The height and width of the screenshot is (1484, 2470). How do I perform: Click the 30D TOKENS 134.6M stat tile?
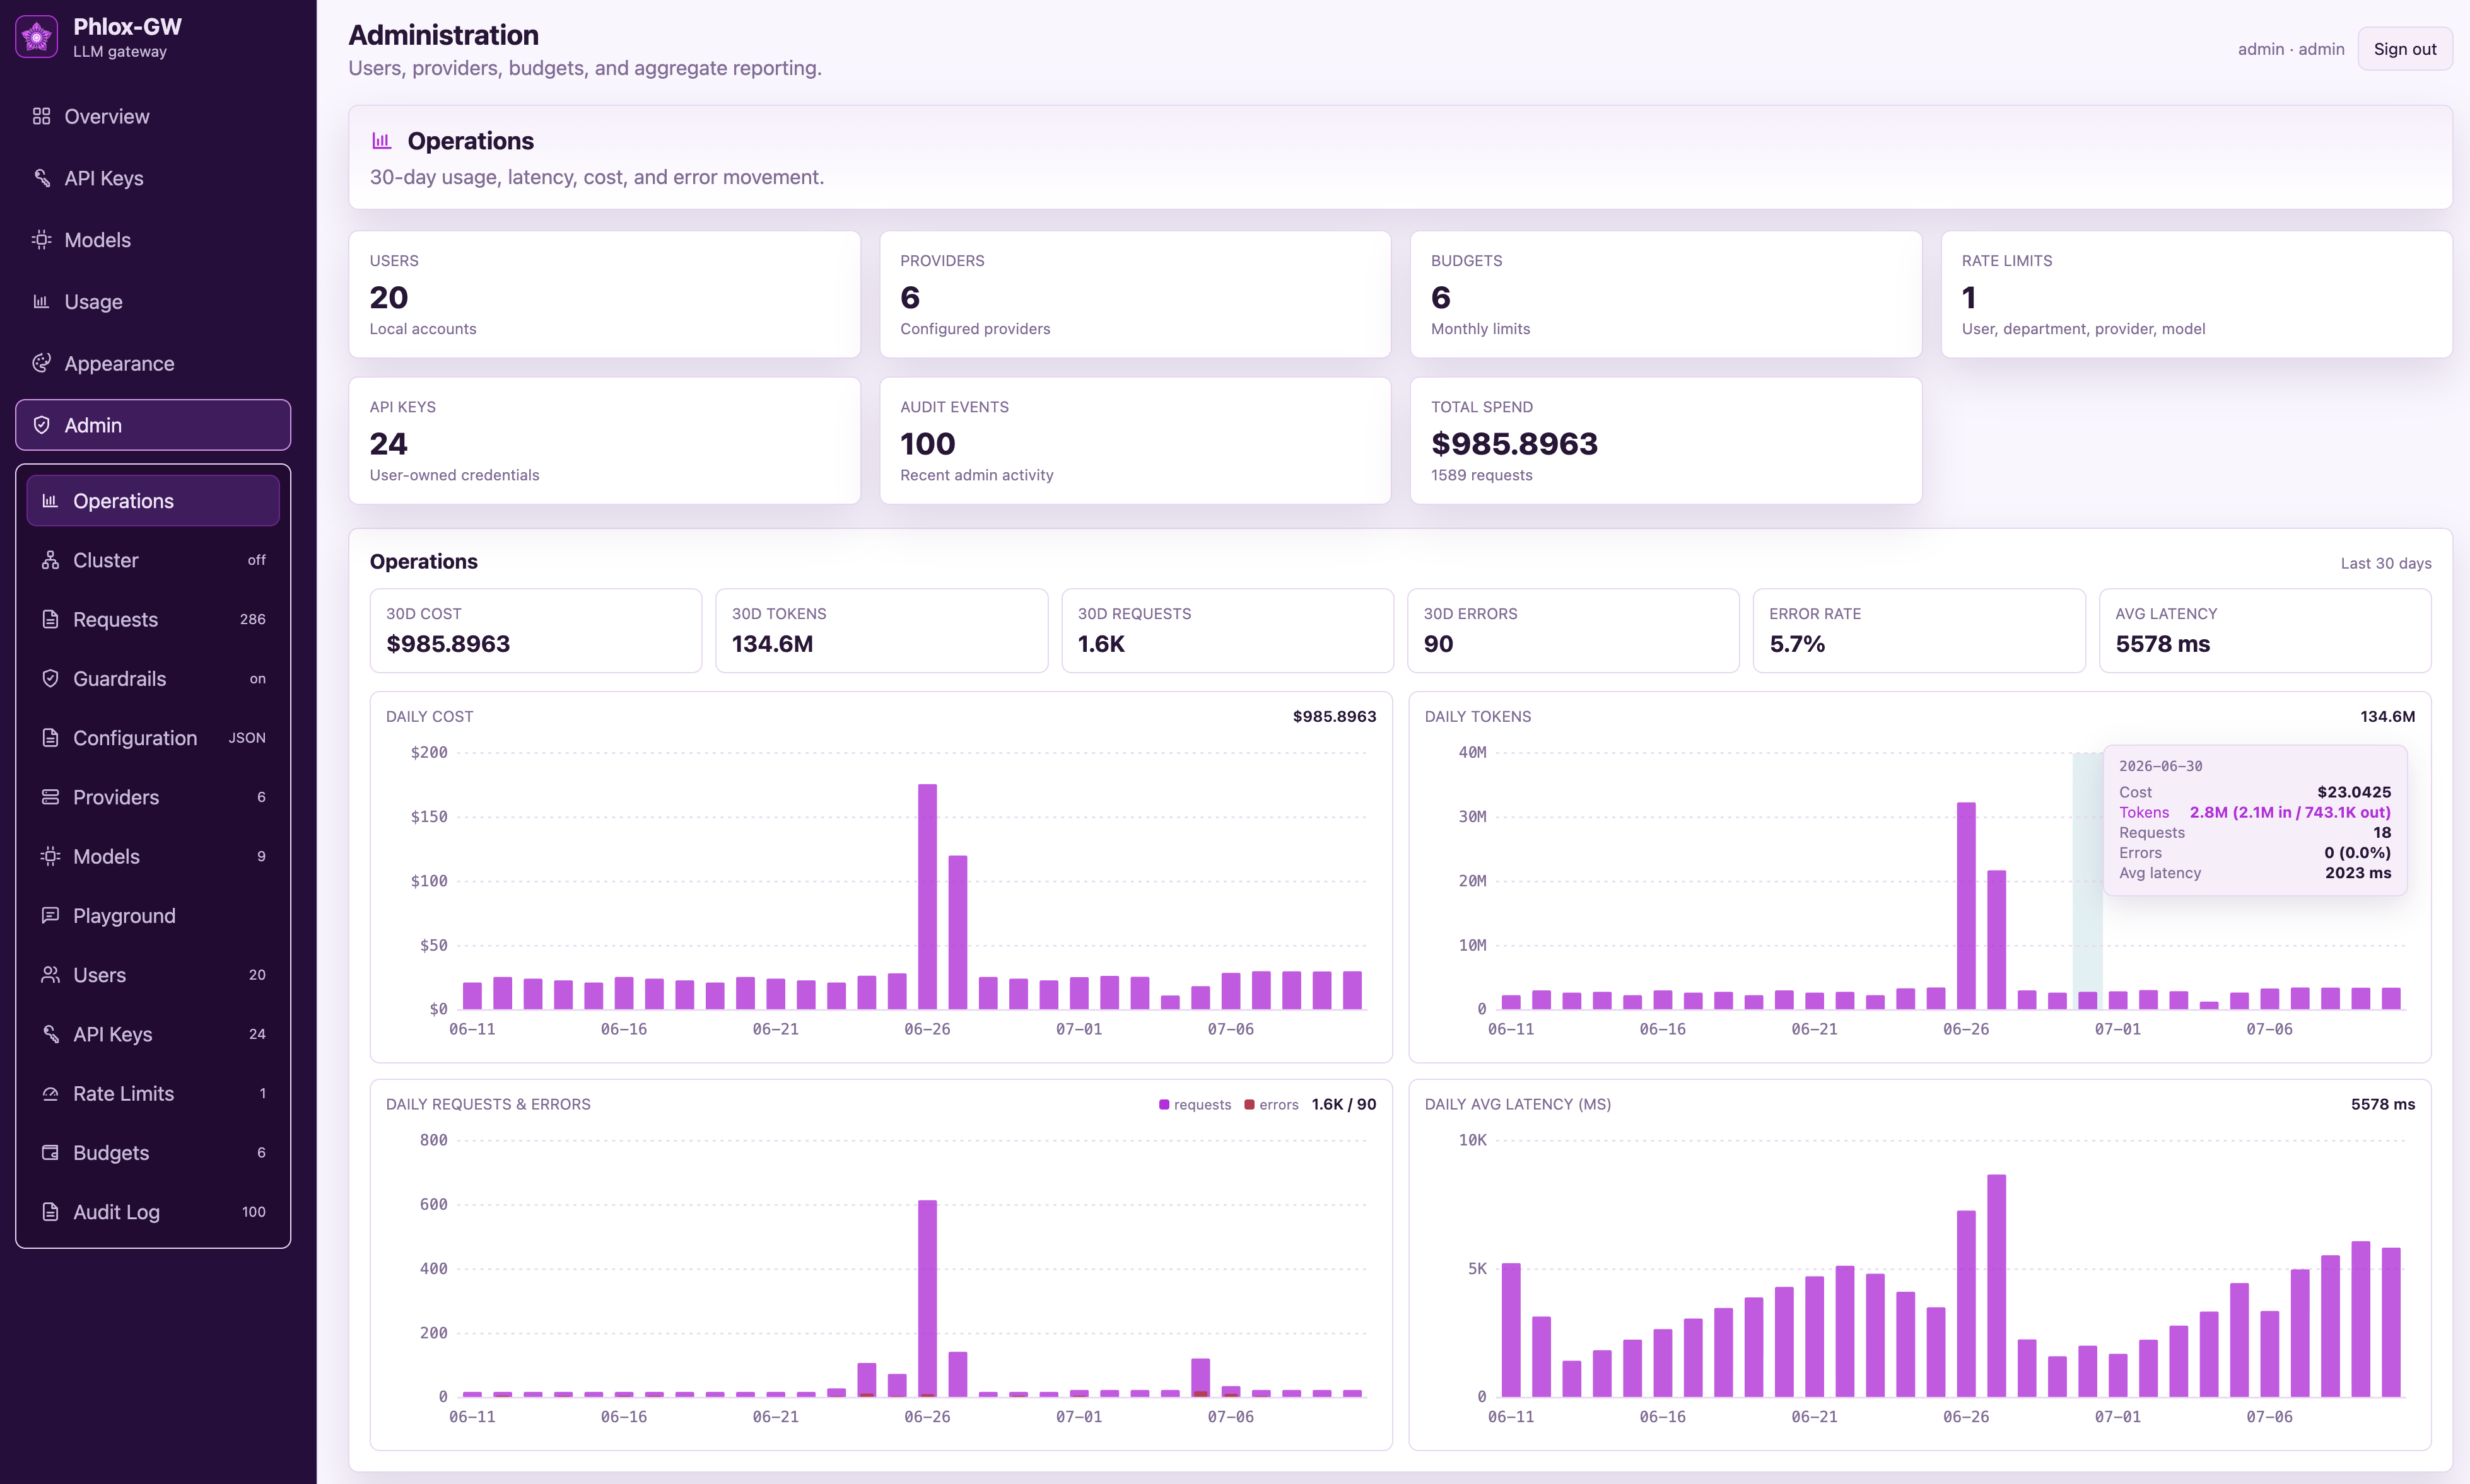pyautogui.click(x=881, y=630)
